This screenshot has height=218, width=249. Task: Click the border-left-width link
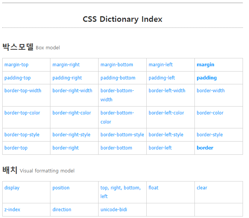[x=167, y=91]
